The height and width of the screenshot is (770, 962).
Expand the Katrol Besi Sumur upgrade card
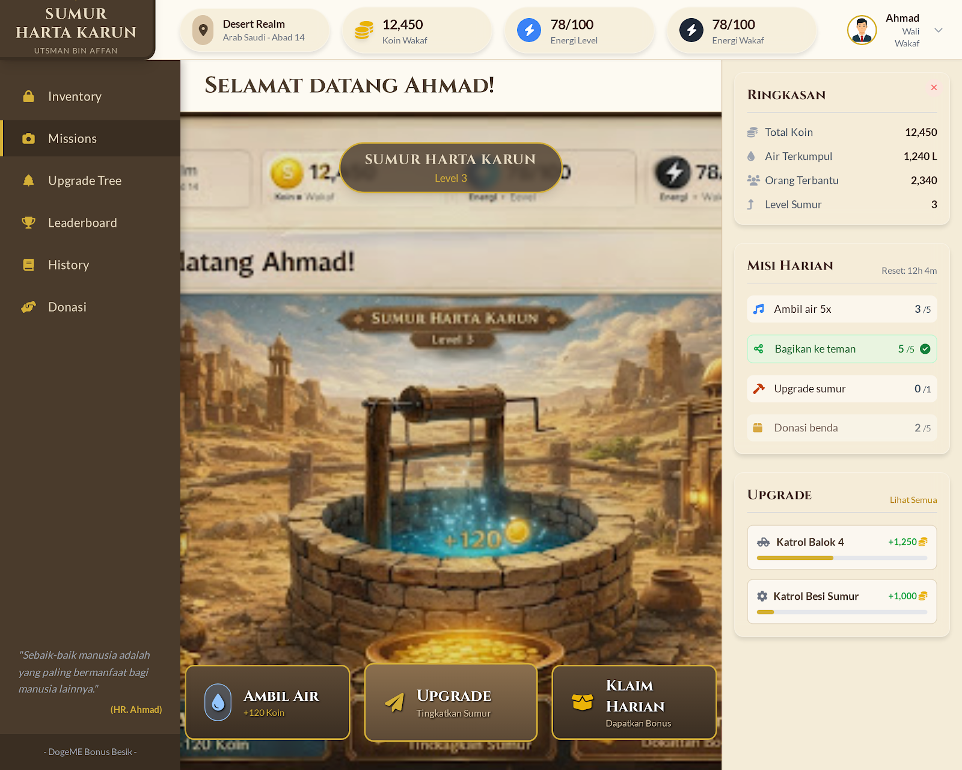[842, 602]
